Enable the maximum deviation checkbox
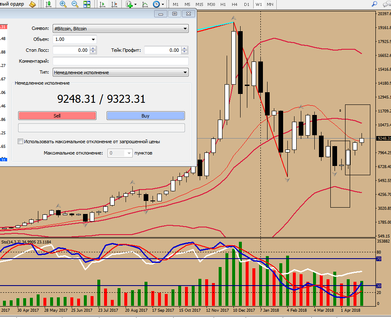 [20, 142]
